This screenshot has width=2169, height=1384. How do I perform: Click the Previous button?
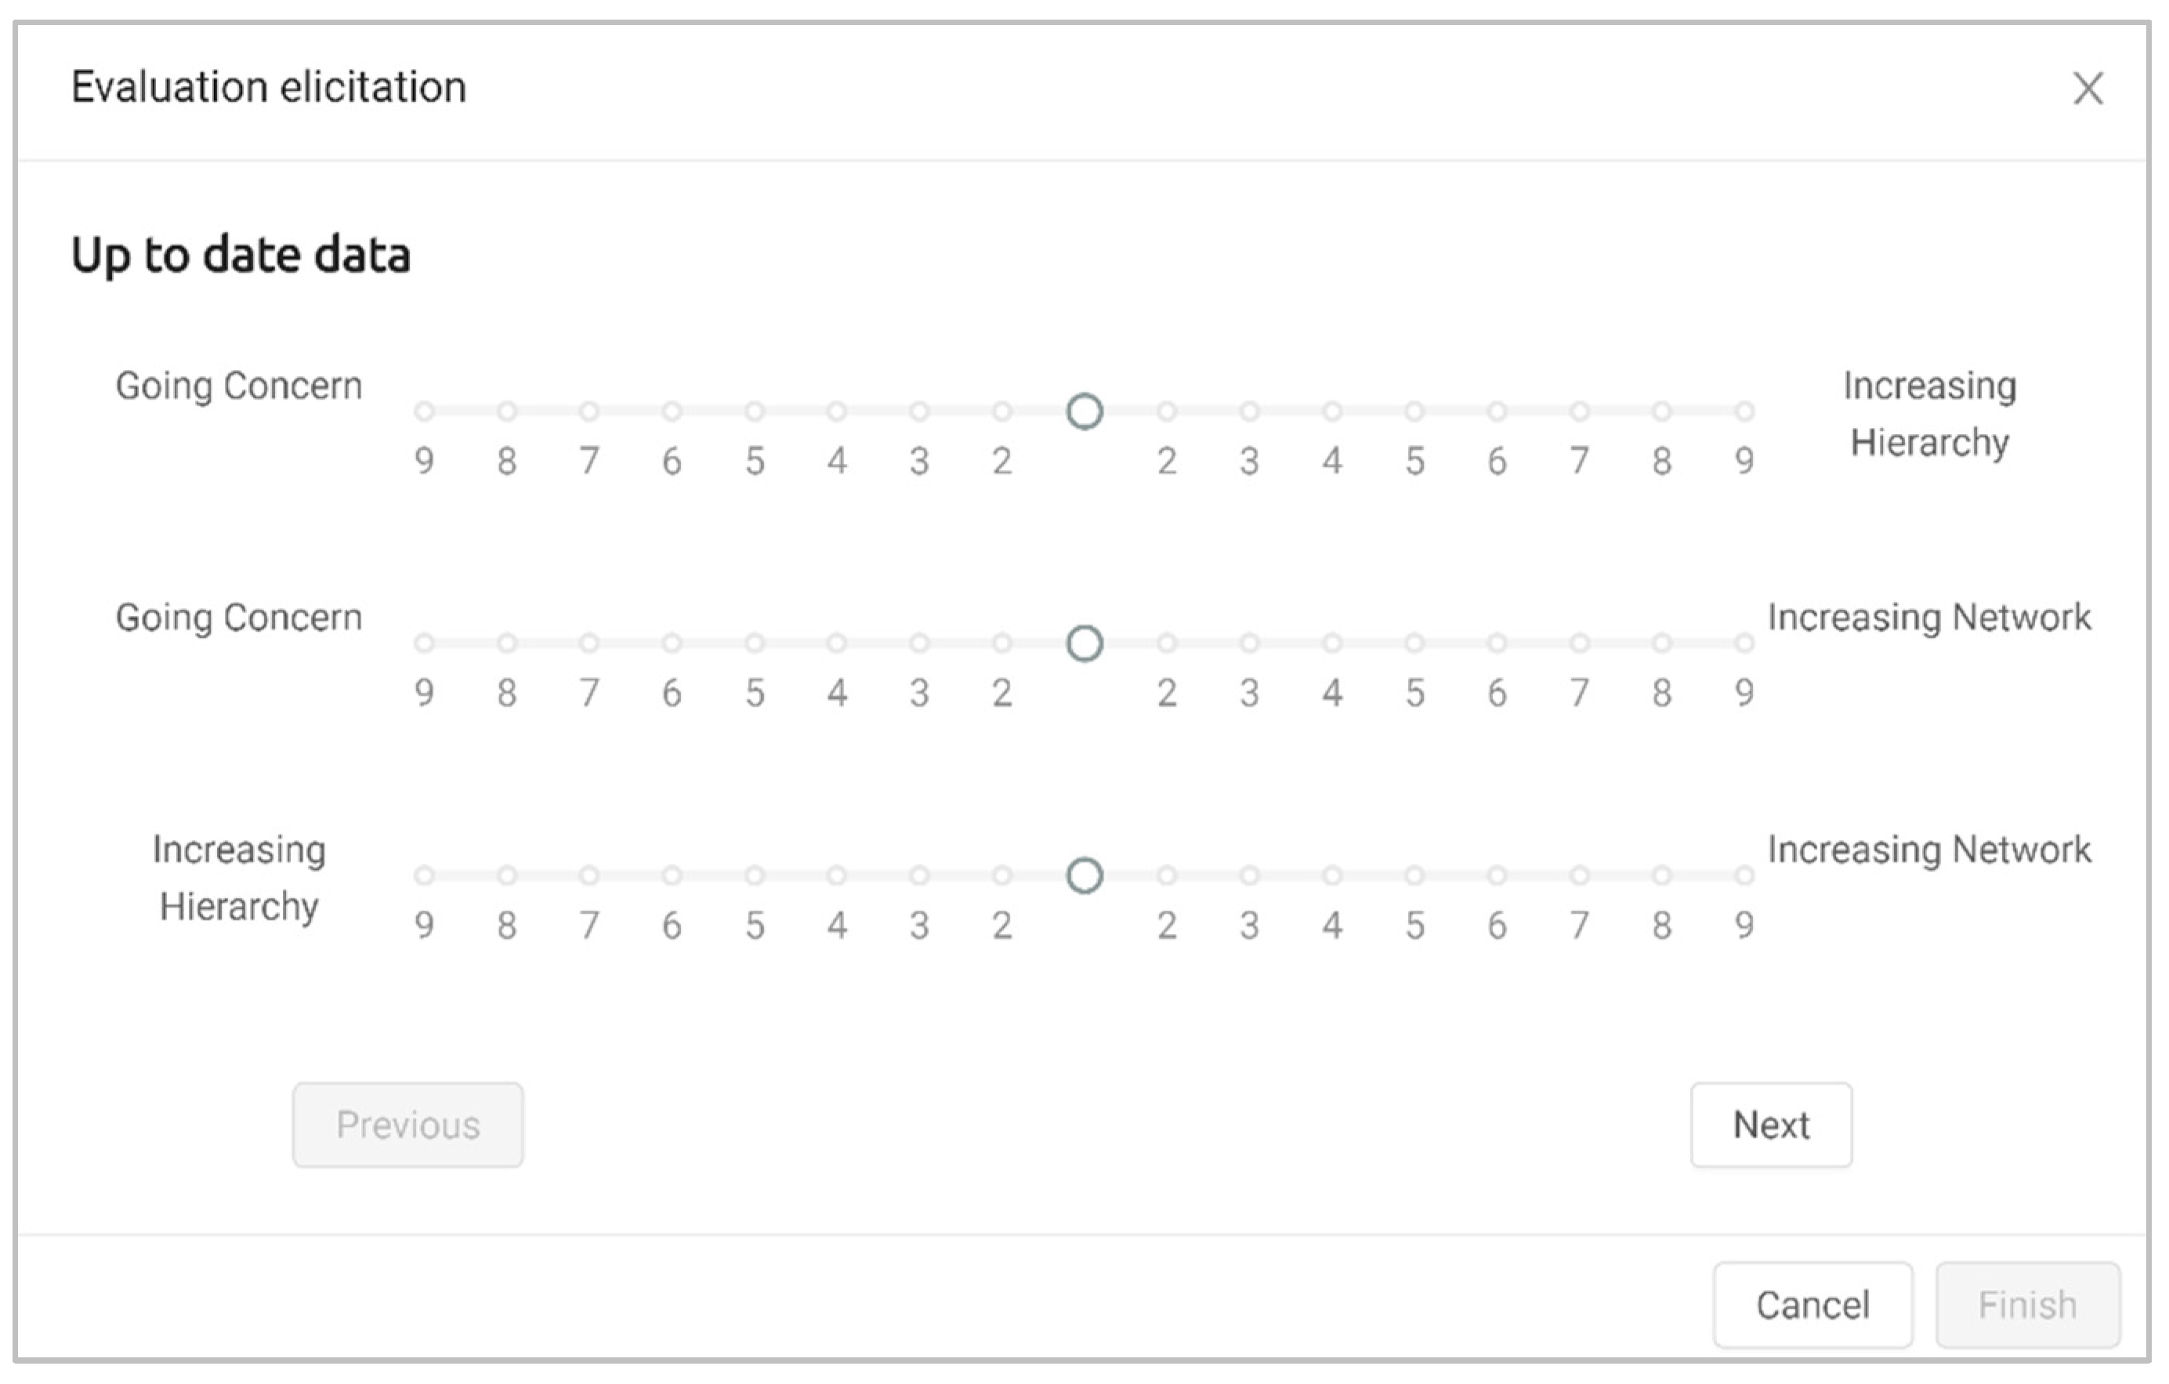[x=408, y=1125]
